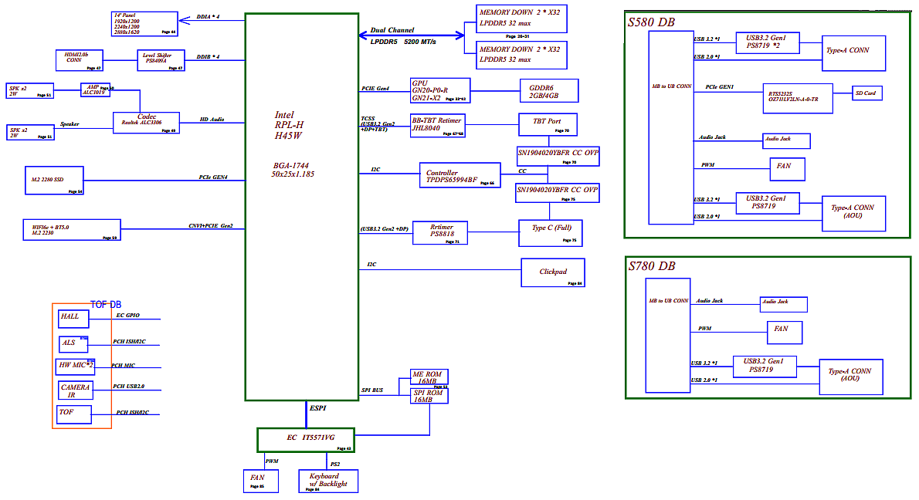Select the AMP ALC1019 block
Viewport: 919px width, 500px height.
(x=96, y=90)
